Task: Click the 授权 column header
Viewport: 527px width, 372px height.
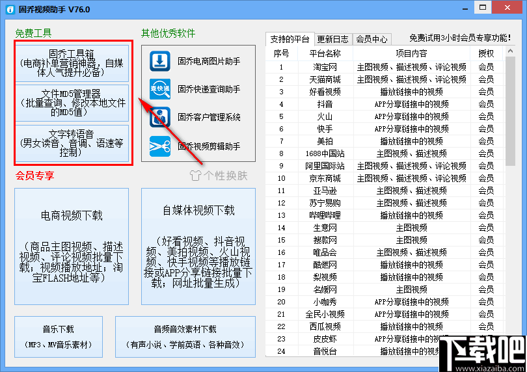Action: [x=486, y=53]
